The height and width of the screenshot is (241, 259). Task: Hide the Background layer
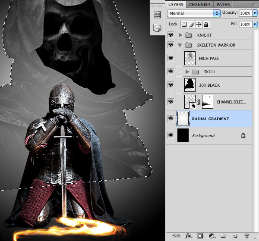[x=171, y=135]
